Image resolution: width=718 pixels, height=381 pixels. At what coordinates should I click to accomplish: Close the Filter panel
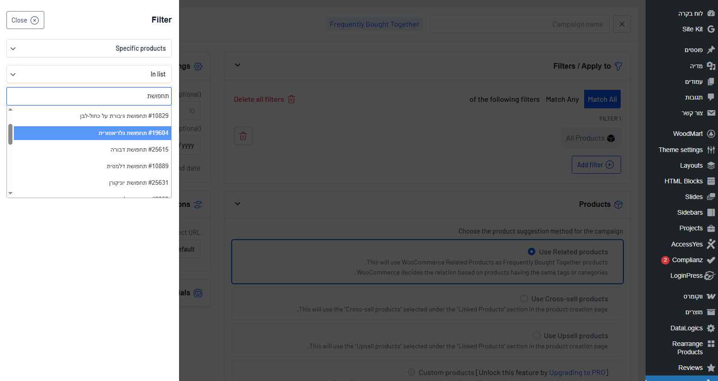pyautogui.click(x=25, y=20)
